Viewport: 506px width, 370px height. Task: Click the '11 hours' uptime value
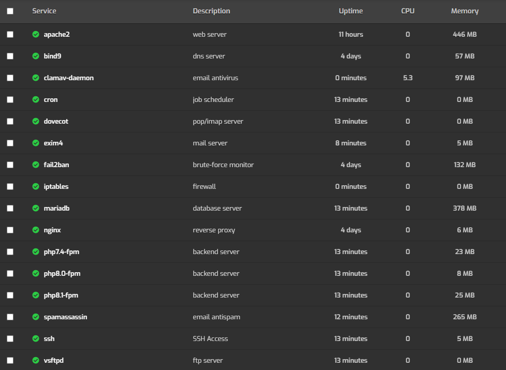(x=351, y=35)
